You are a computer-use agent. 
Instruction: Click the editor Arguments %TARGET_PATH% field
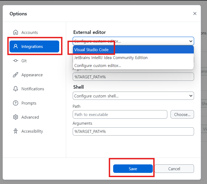click(133, 77)
